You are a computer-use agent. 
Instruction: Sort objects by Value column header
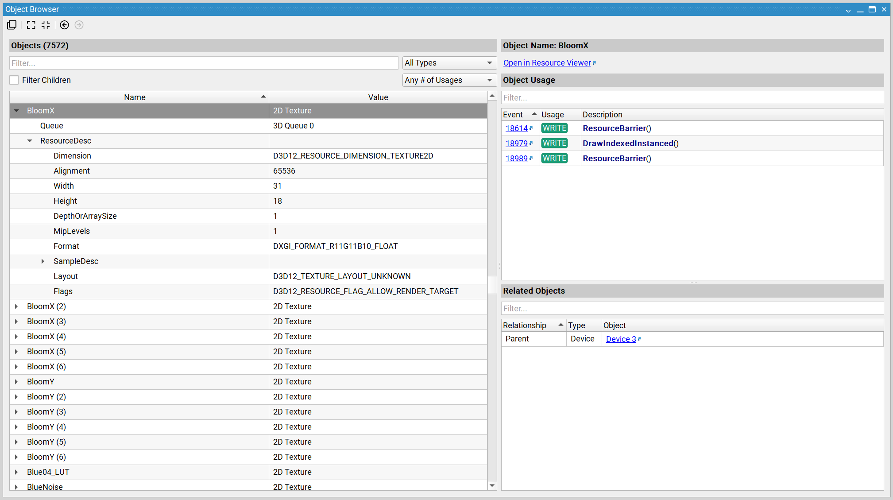(x=378, y=97)
